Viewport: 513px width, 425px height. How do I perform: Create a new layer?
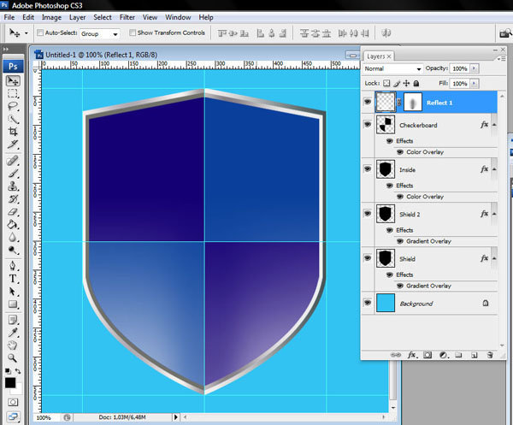point(475,355)
